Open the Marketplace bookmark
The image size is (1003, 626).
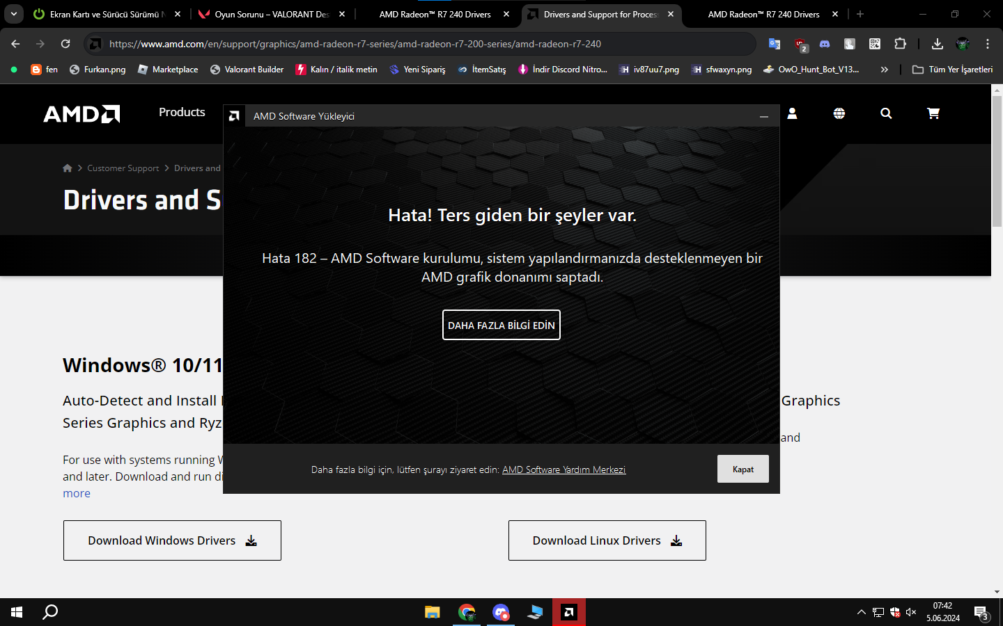coord(168,70)
